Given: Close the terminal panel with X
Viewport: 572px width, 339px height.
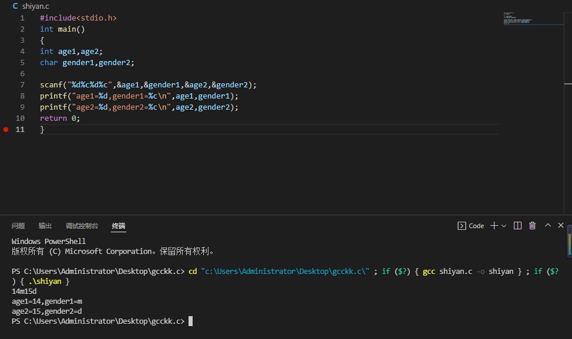Looking at the screenshot, I should pyautogui.click(x=561, y=225).
